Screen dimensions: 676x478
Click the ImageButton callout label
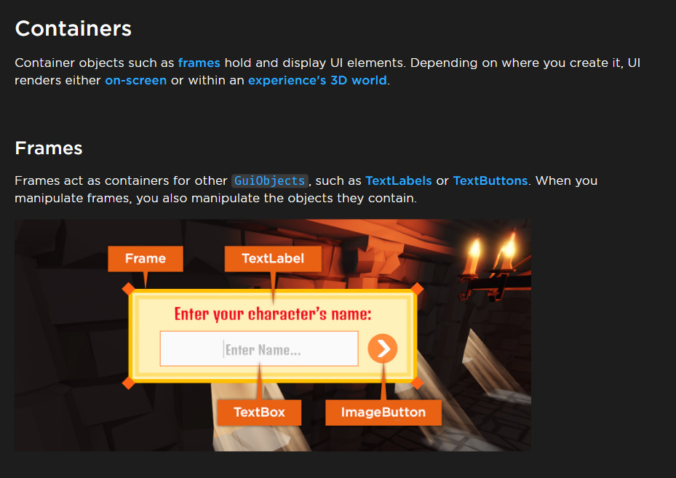(383, 413)
